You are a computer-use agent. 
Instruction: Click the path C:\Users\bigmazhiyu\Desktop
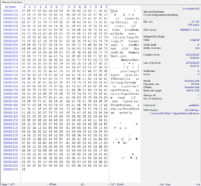pos(161,15)
